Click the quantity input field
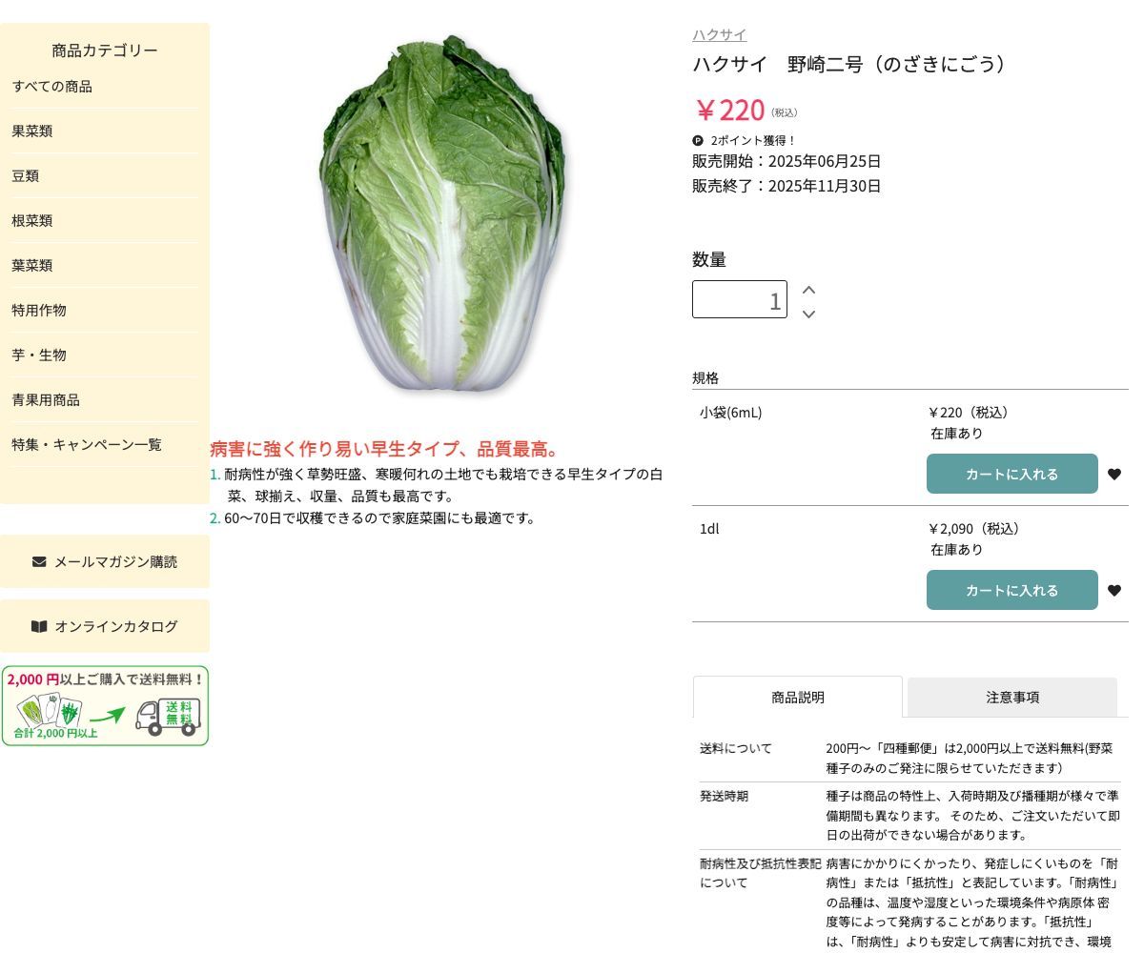Screen dimensions: 1144x953 (739, 300)
